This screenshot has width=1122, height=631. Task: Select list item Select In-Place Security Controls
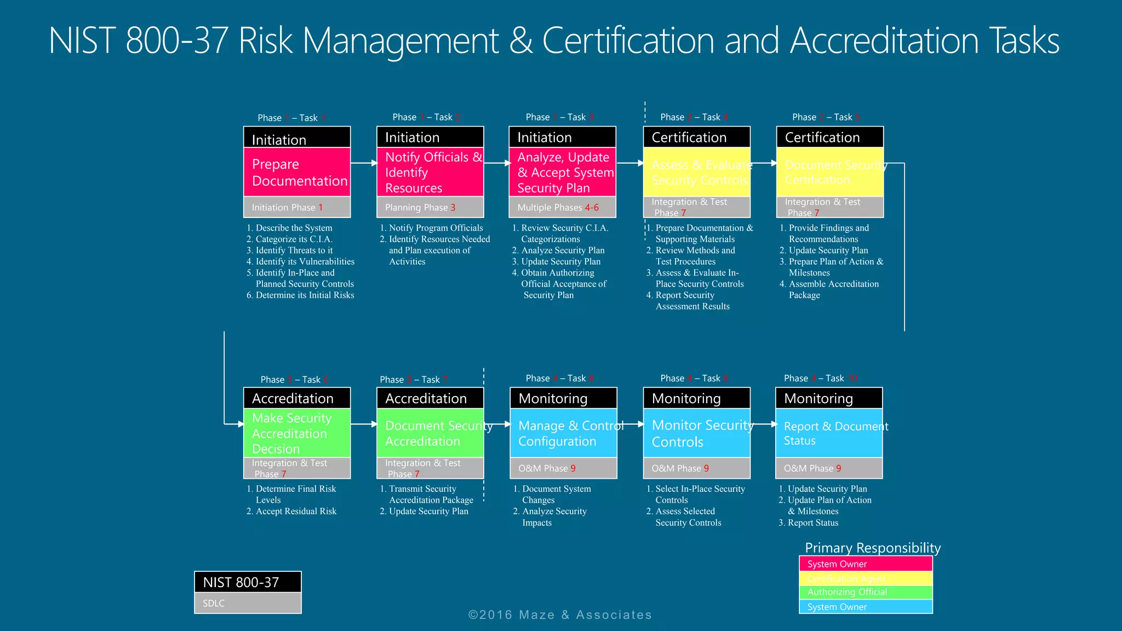(x=696, y=495)
